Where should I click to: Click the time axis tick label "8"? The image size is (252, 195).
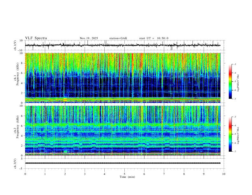[184, 174]
